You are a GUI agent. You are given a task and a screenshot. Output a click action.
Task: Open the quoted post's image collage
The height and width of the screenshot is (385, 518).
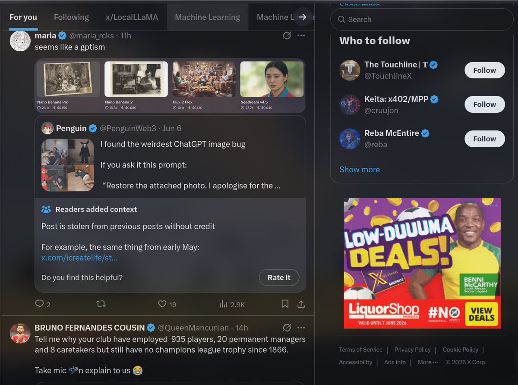point(68,165)
